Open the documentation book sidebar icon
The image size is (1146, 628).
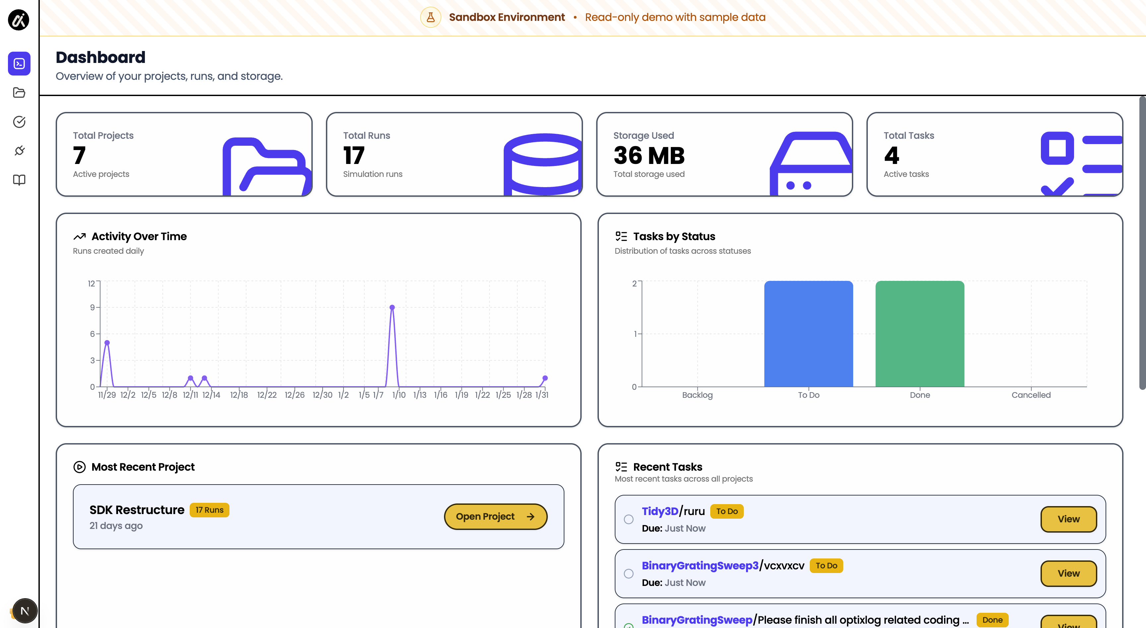pyautogui.click(x=19, y=180)
